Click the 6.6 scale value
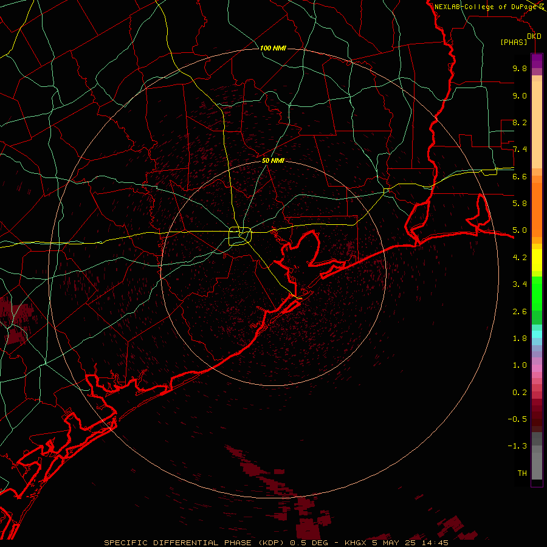The width and height of the screenshot is (547, 547). click(x=520, y=176)
